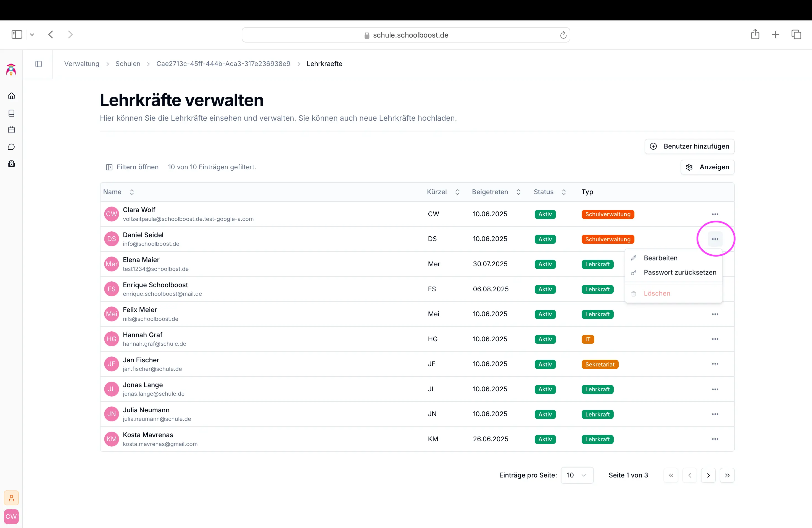Click the Benutzer hinzufügen button
The height and width of the screenshot is (528, 812).
689,146
